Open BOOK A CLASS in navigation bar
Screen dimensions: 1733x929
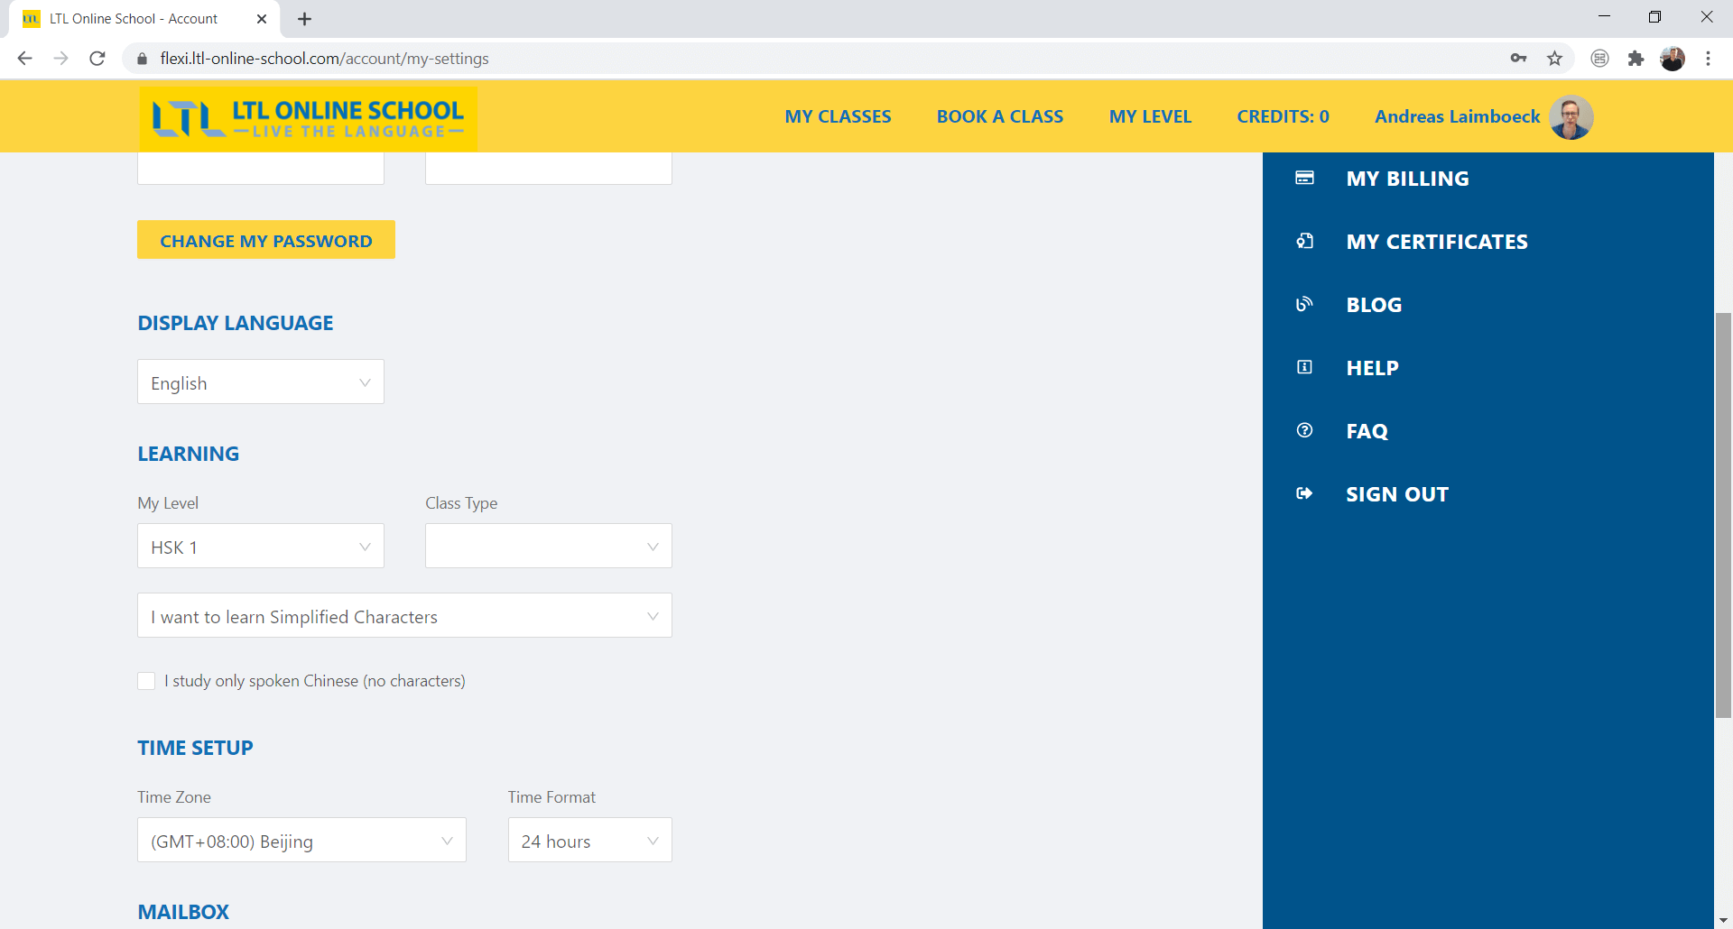[x=999, y=116]
